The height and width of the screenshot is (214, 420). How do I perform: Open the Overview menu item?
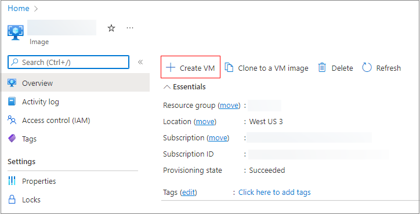[75, 83]
